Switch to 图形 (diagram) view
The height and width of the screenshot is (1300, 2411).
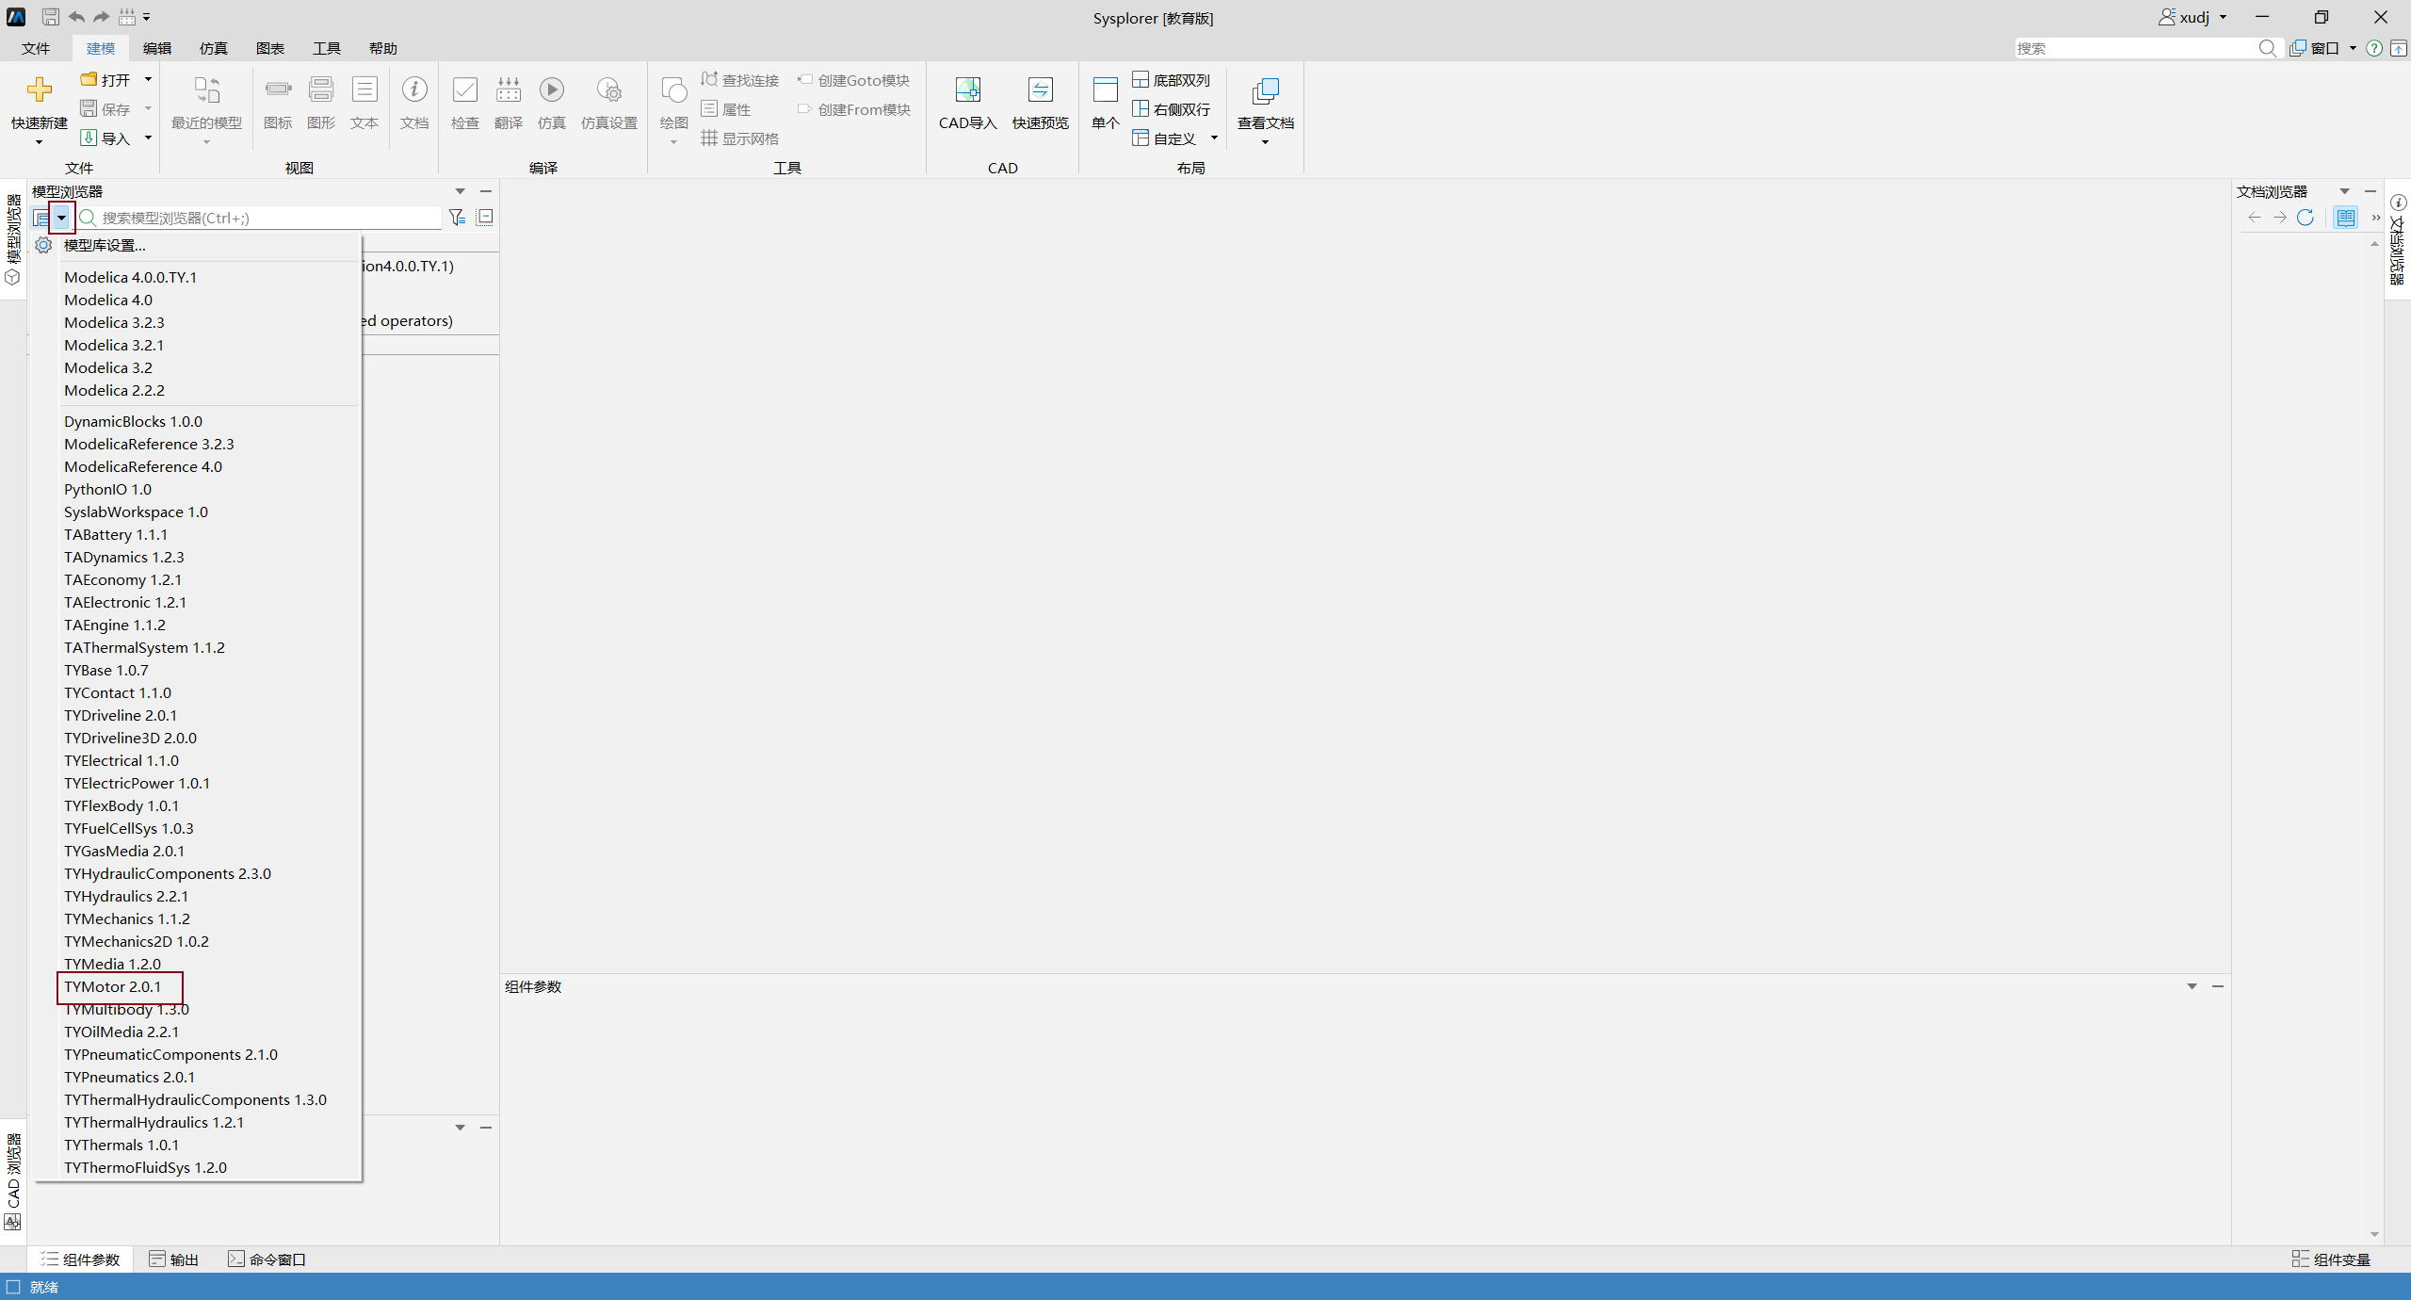tap(321, 90)
